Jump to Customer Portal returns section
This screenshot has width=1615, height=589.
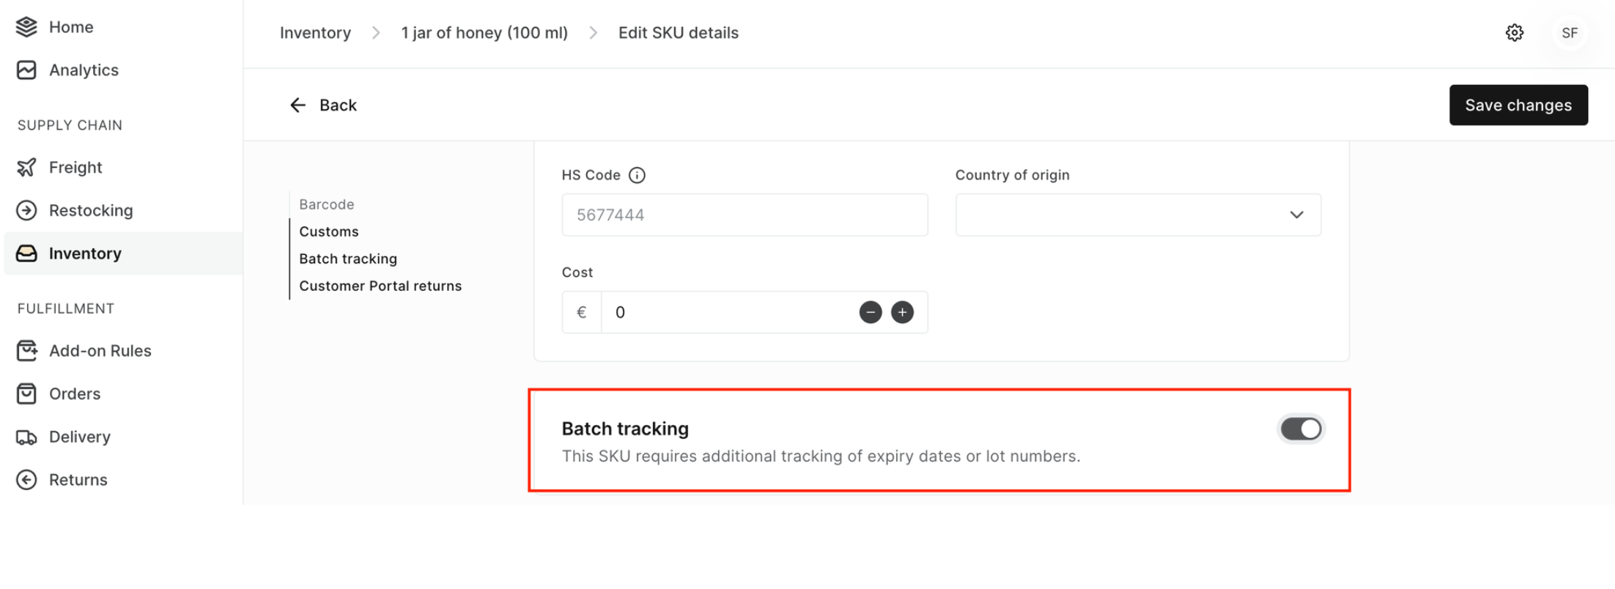click(380, 286)
